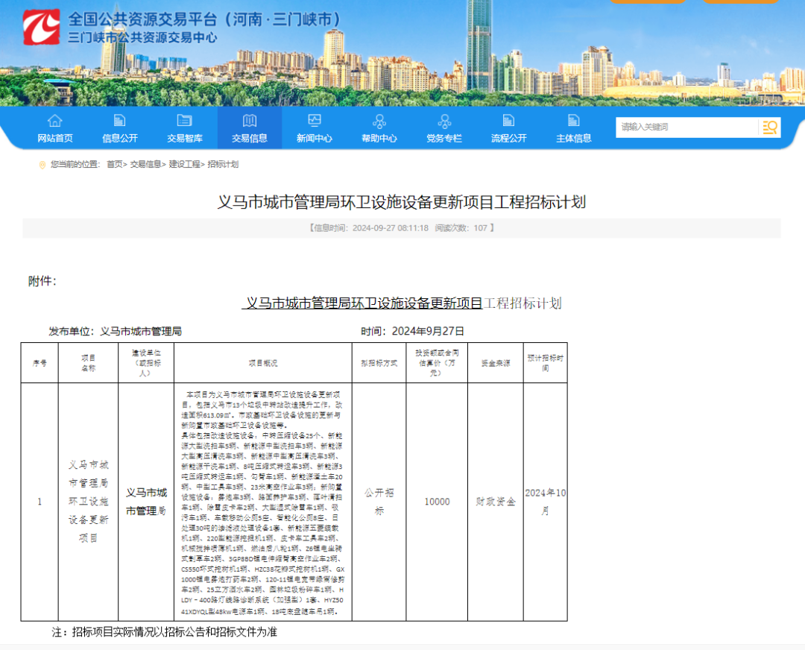Go to 首页 in the breadcrumb

pos(115,164)
